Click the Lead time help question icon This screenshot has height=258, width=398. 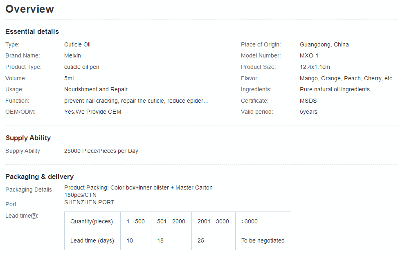tap(34, 216)
